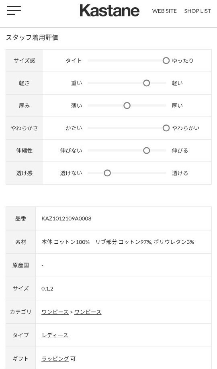Click the product number KAZ1012109A0008

66,218
